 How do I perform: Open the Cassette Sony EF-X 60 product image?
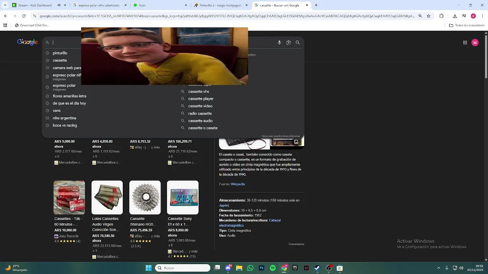183,198
